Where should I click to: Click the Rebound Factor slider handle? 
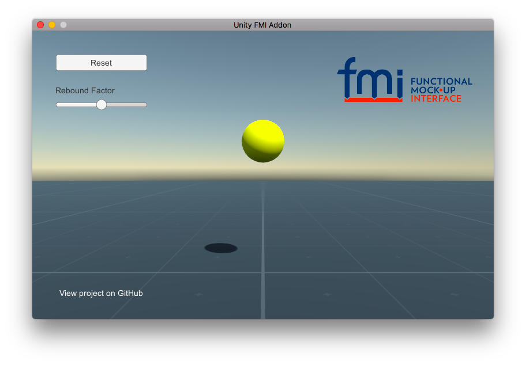coord(102,105)
